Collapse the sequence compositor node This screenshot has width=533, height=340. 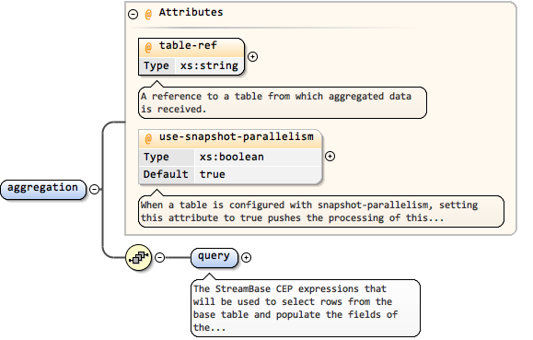click(160, 257)
